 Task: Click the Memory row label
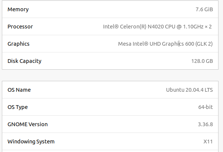[18, 9]
